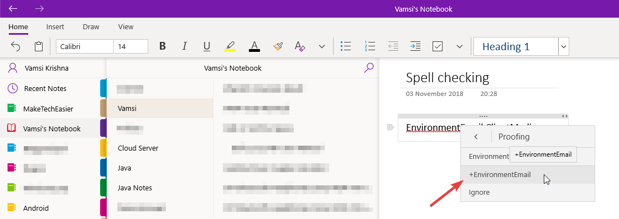Select Vamsi's Notebook in the sidebar
Viewport: 619px width, 219px height.
[x=50, y=129]
